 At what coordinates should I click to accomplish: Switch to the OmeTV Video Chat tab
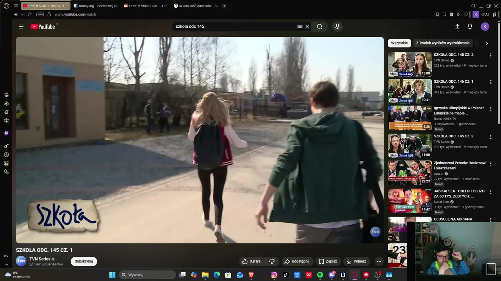(x=146, y=6)
